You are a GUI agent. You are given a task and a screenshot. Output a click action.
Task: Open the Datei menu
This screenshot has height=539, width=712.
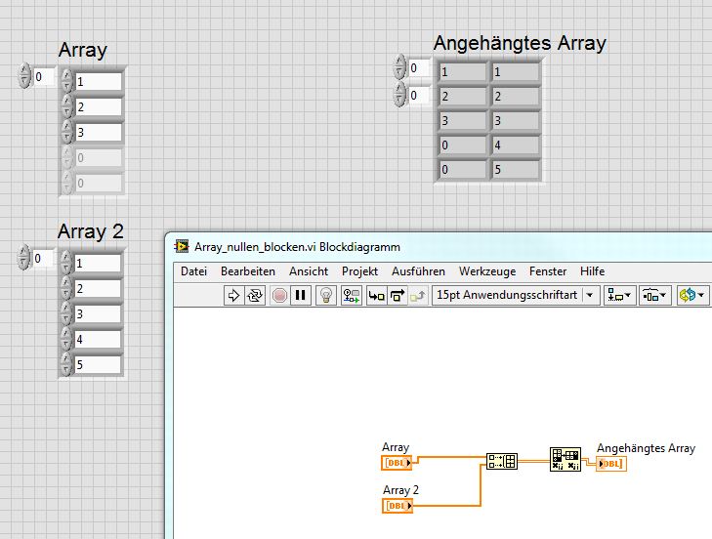[x=193, y=271]
